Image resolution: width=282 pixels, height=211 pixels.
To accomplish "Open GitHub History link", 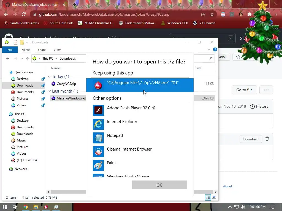I will (259, 106).
